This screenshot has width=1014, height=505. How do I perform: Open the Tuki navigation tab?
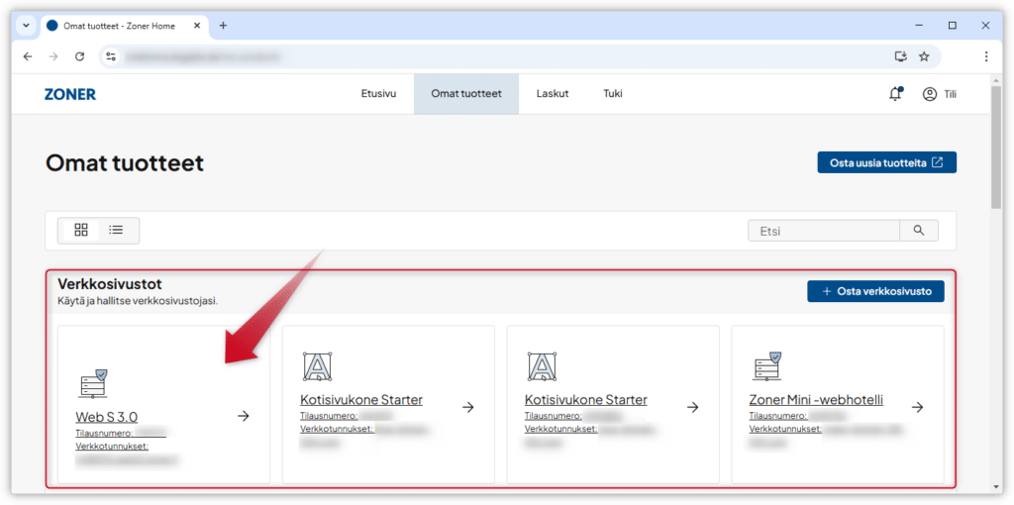click(613, 94)
